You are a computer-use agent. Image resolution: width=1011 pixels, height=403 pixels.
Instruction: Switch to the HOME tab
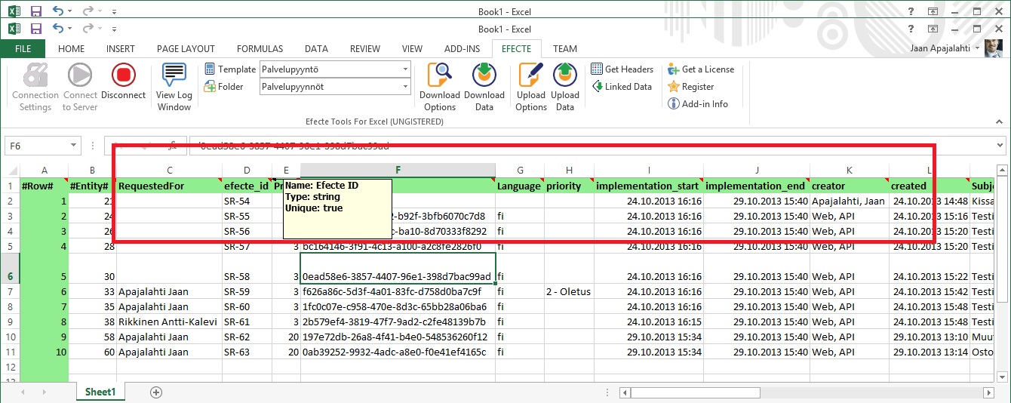[72, 49]
